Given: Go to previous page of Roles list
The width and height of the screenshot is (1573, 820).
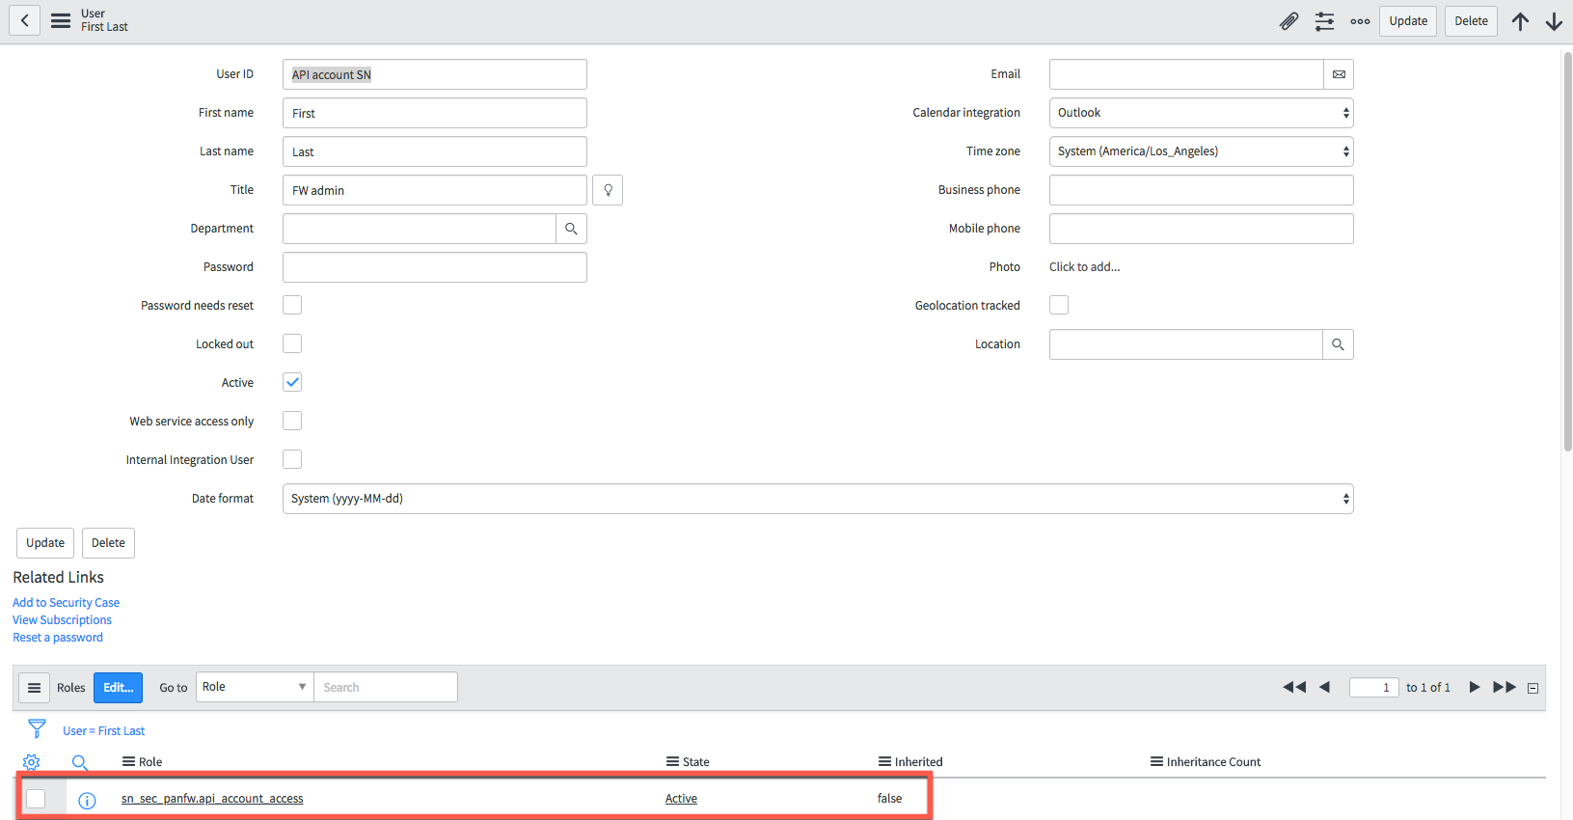Looking at the screenshot, I should pos(1324,687).
